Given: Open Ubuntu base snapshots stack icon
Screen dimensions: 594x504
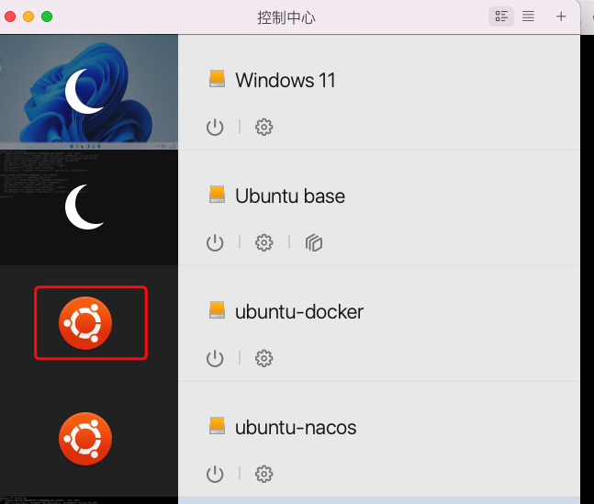Looking at the screenshot, I should (314, 242).
